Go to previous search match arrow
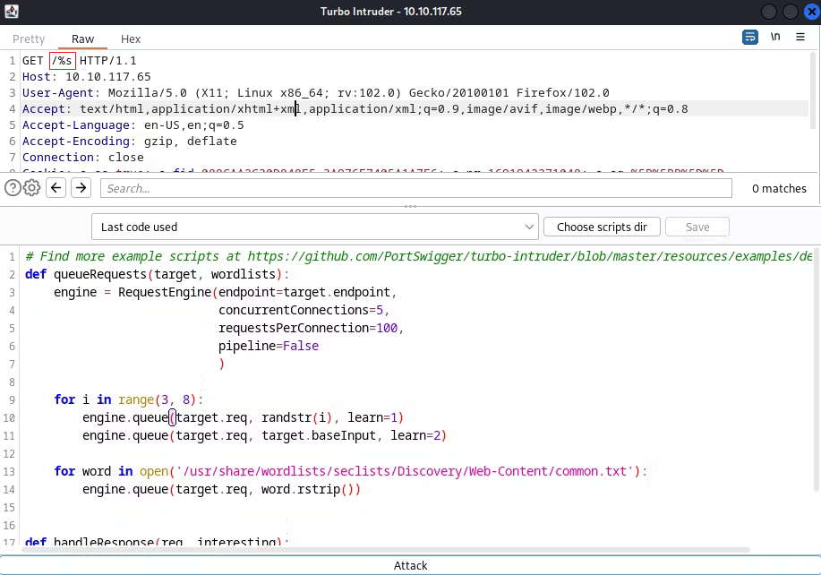 coord(56,188)
